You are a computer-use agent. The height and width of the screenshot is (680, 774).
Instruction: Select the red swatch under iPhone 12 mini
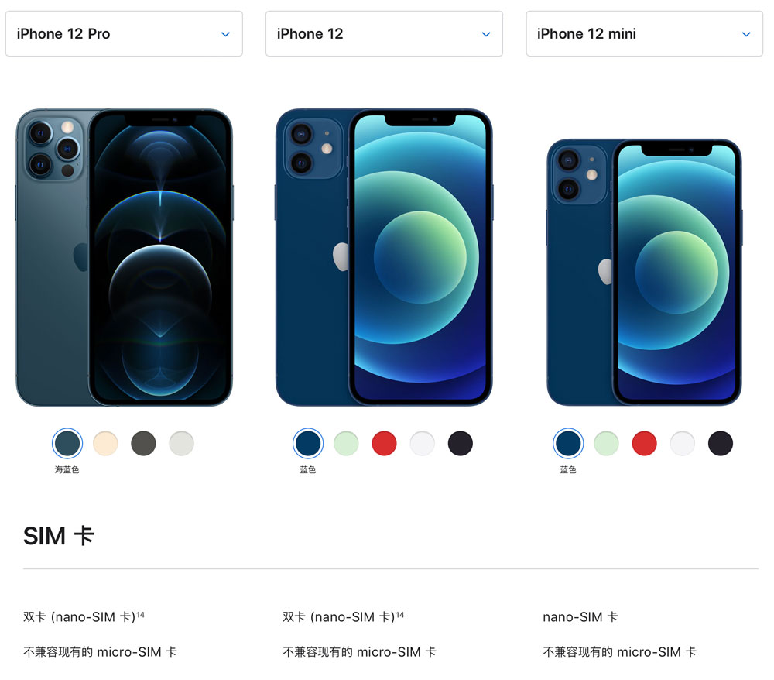[644, 443]
